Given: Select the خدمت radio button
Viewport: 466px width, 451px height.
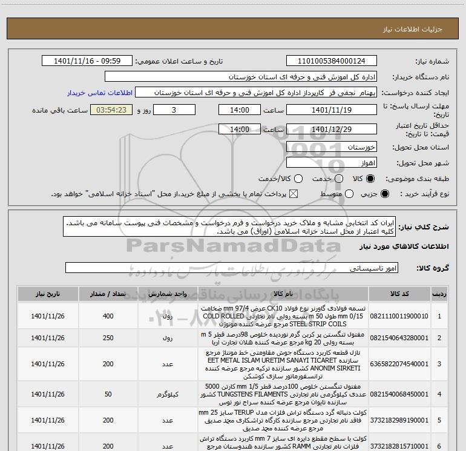Looking at the screenshot, I should click(x=339, y=179).
